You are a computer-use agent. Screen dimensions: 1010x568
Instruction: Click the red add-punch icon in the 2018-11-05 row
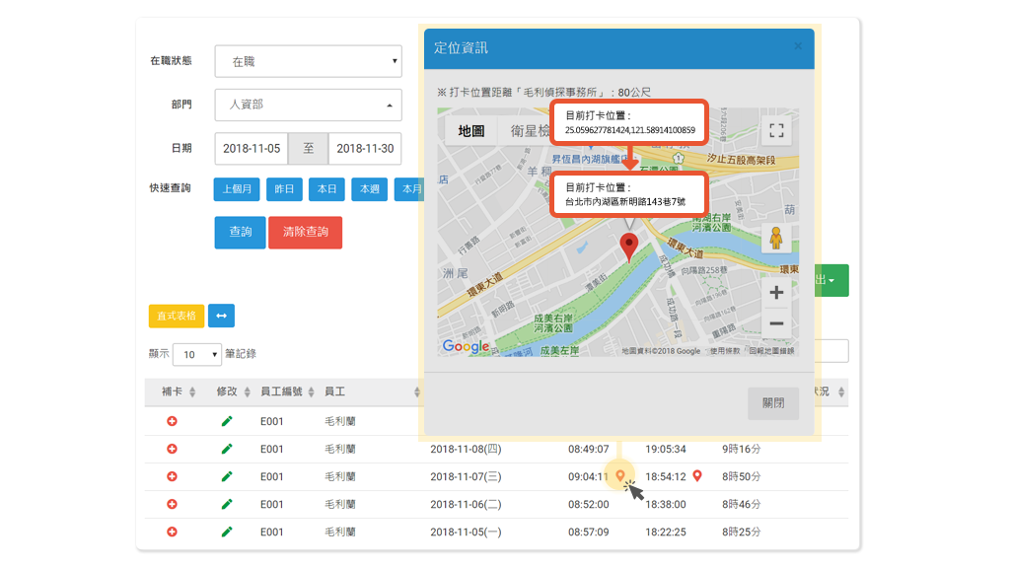pos(172,532)
